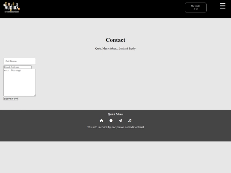
Task: Click the Submit Form button
Action: coord(11,99)
